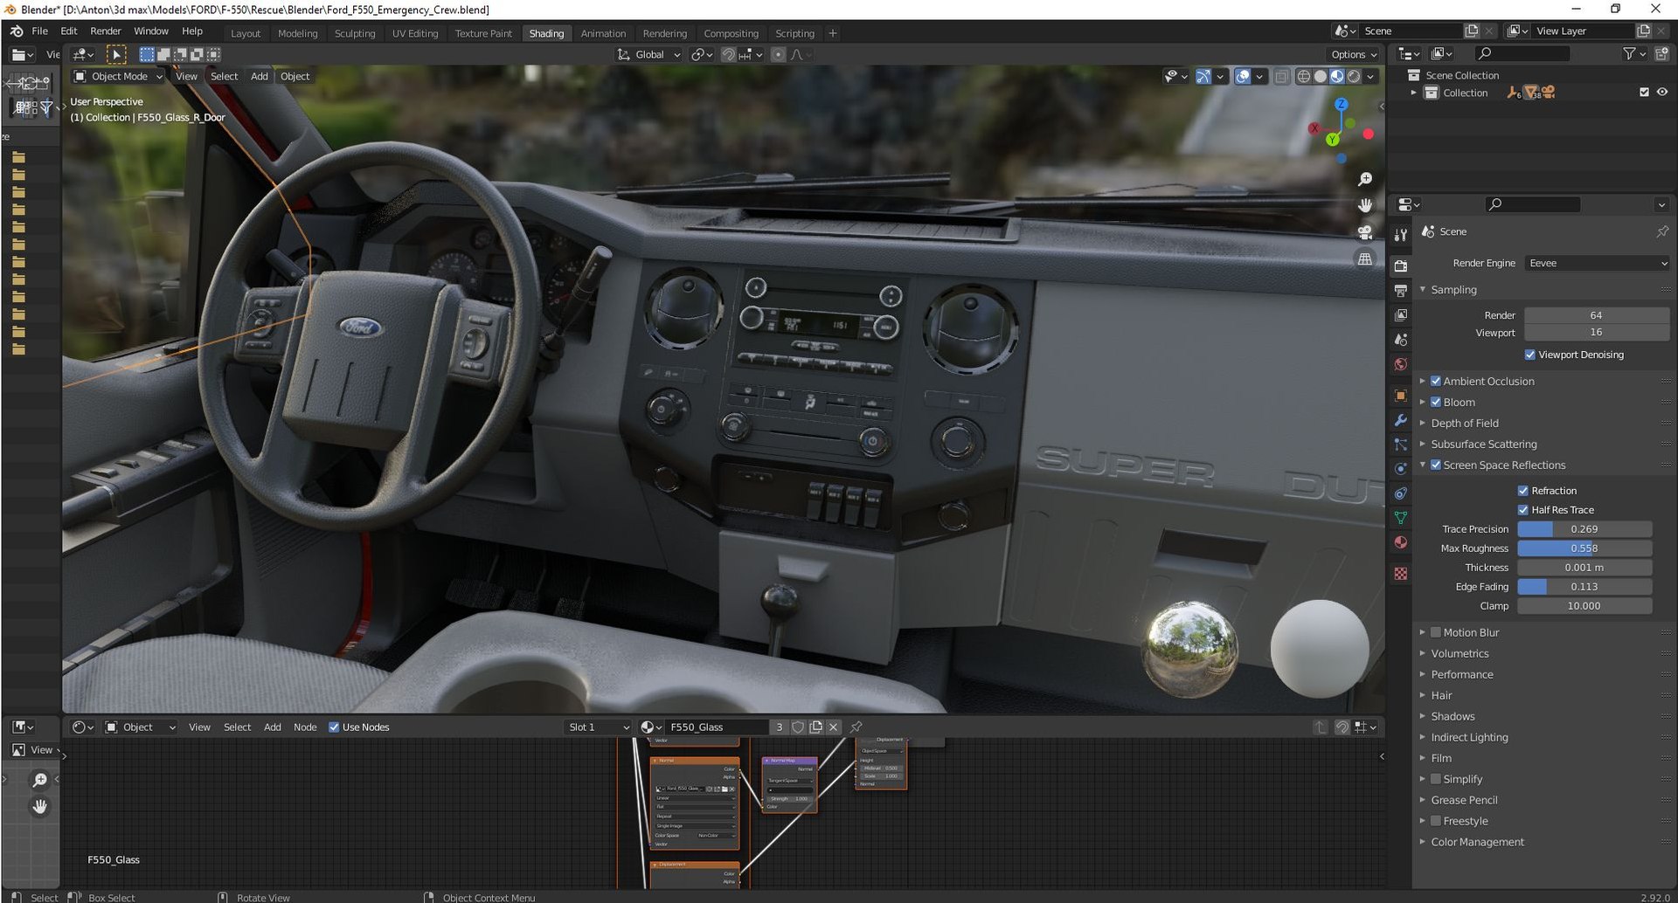
Task: Switch to the Layout workspace tab
Action: pos(246,34)
